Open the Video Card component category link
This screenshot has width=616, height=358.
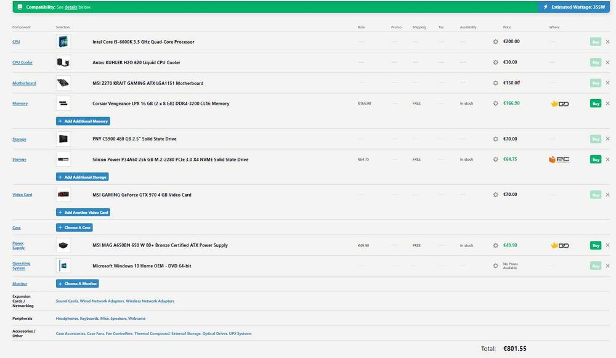click(x=22, y=195)
